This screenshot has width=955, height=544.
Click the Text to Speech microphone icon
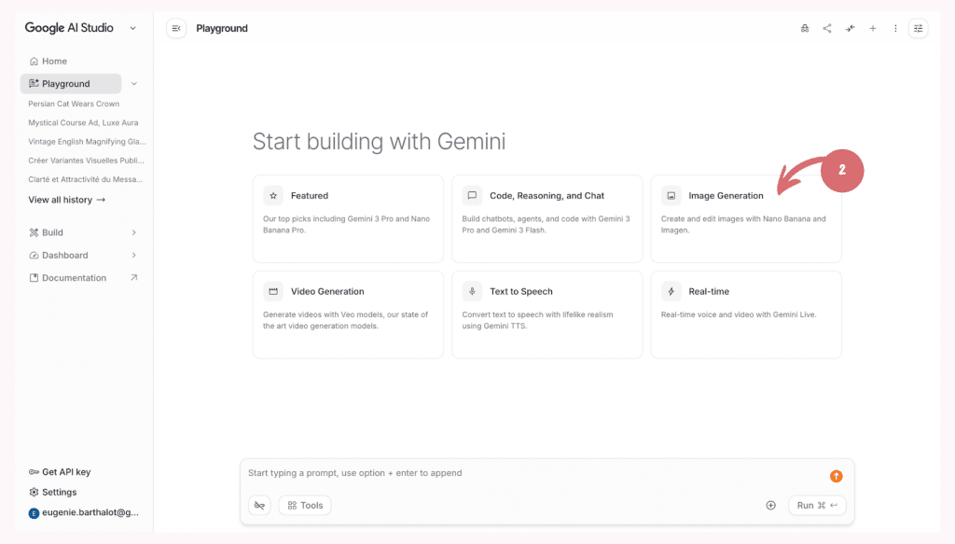point(472,291)
